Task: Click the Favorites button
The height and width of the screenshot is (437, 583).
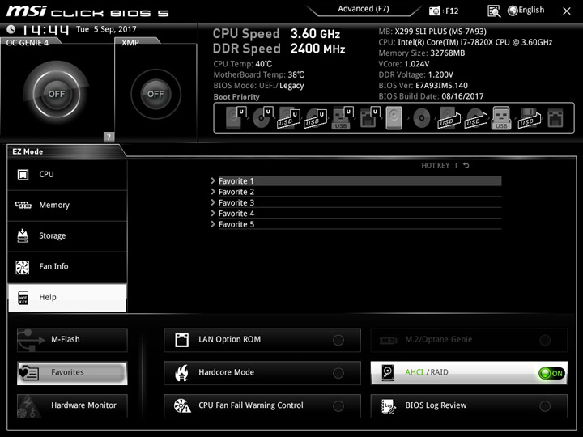Action: click(72, 373)
